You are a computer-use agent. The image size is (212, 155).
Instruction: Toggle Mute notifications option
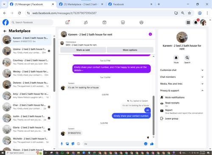click(x=175, y=97)
